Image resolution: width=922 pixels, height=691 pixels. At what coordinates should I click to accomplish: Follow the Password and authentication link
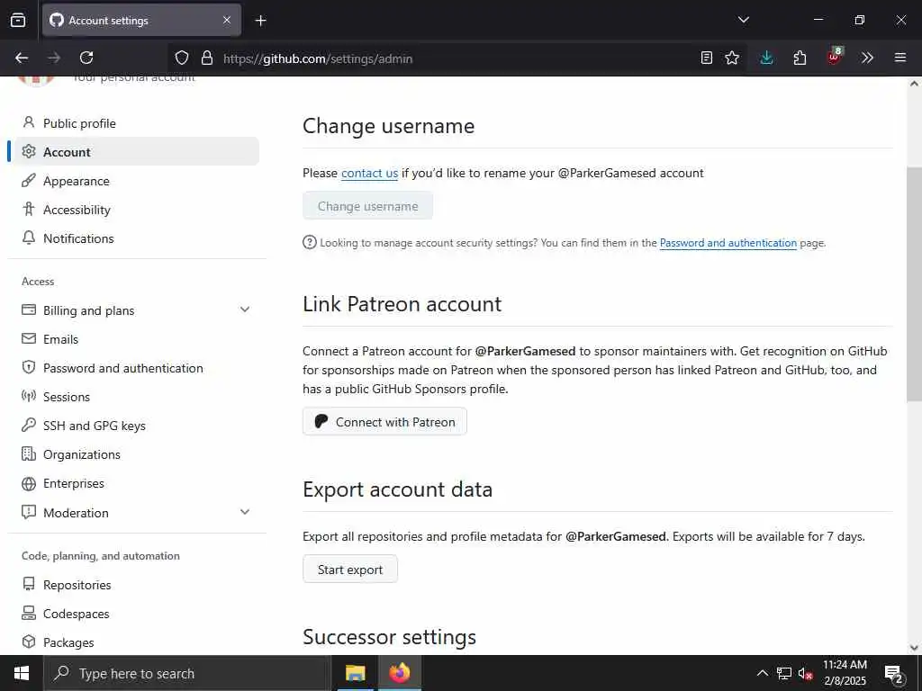point(728,243)
